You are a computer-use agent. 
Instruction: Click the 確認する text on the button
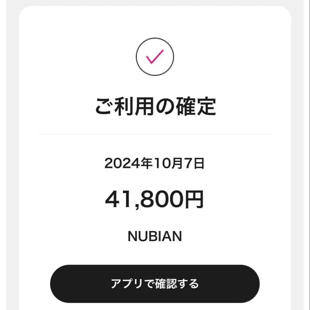pyautogui.click(x=177, y=284)
